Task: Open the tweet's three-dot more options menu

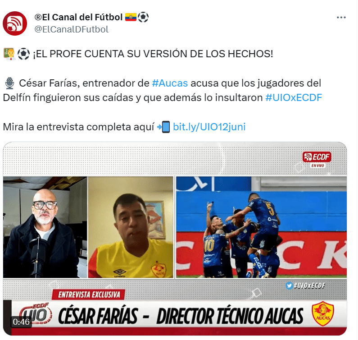Action: pyautogui.click(x=341, y=18)
